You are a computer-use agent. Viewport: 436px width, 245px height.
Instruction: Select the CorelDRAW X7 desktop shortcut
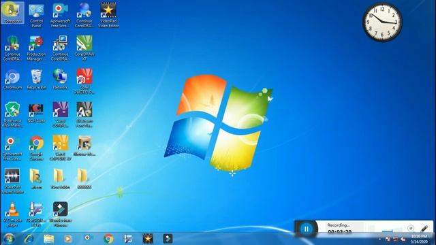click(x=84, y=48)
